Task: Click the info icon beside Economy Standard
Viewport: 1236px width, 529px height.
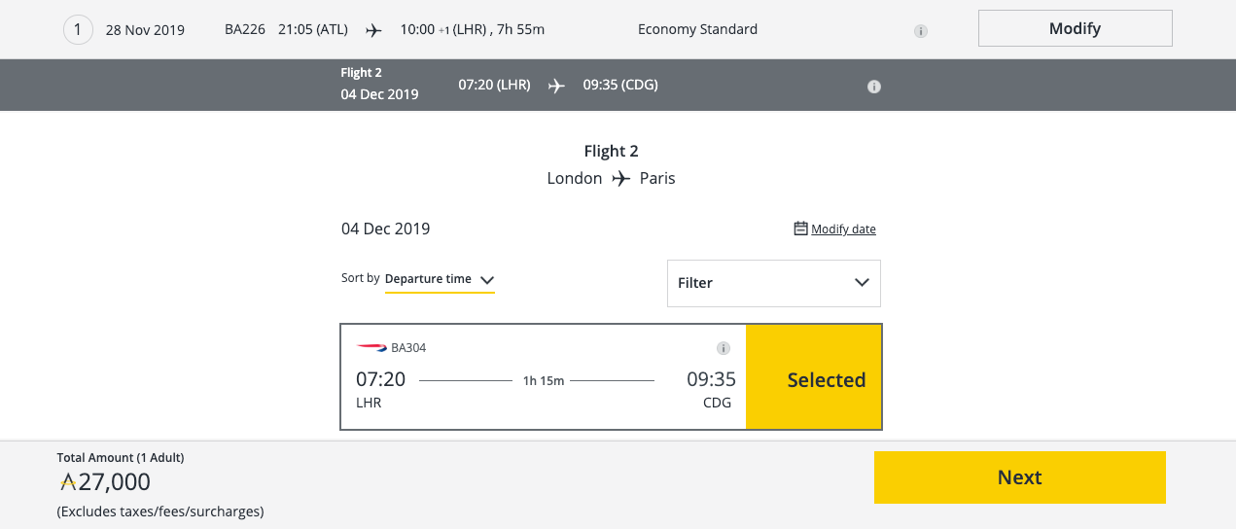Action: (920, 31)
